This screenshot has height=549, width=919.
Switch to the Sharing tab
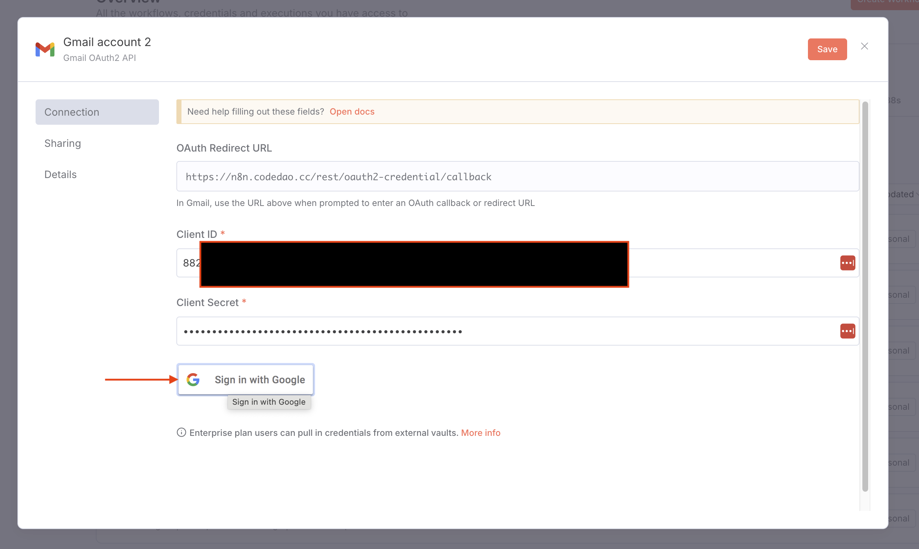tap(62, 143)
